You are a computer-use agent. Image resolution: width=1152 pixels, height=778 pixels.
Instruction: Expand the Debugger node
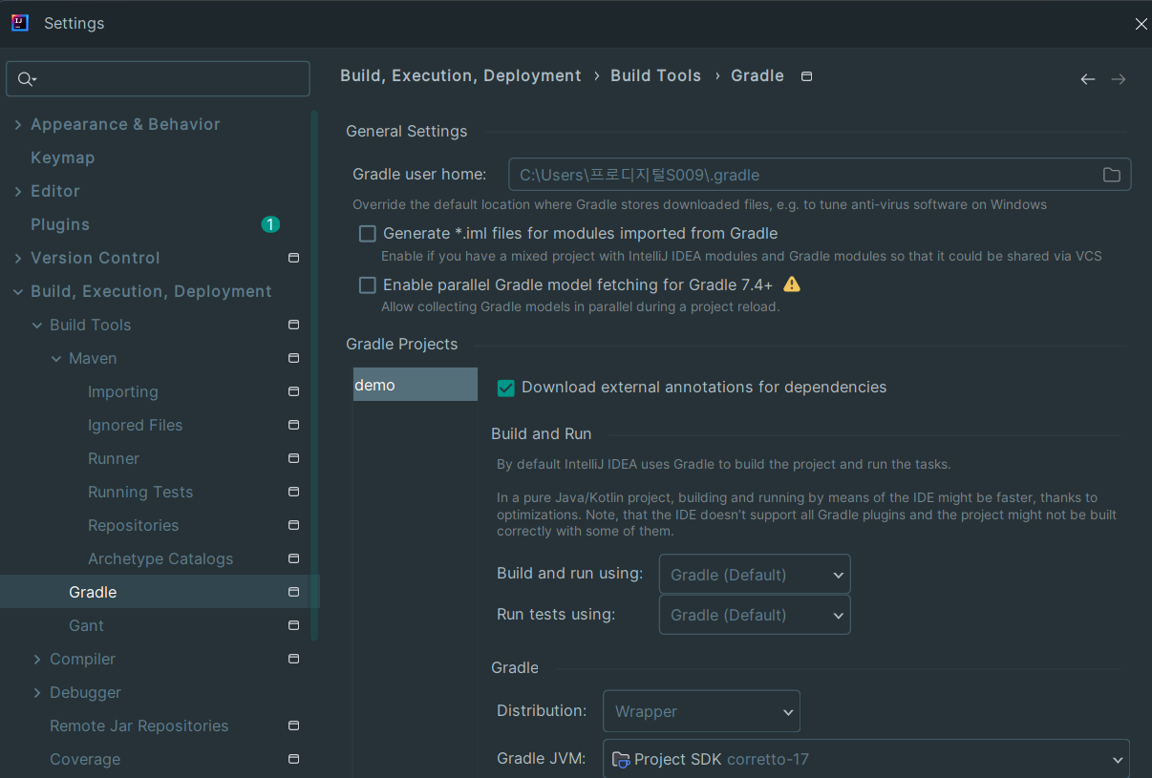point(36,692)
